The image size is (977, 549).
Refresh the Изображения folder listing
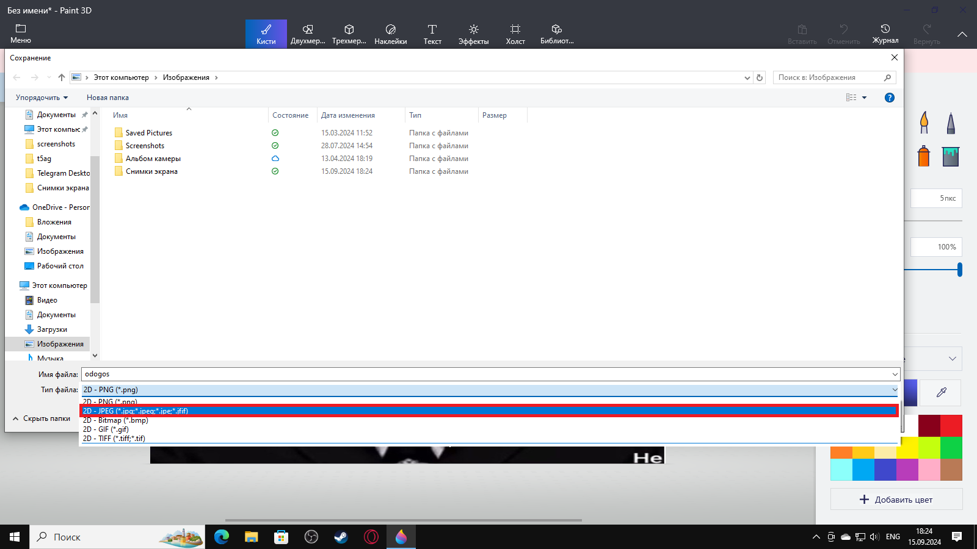tap(760, 77)
